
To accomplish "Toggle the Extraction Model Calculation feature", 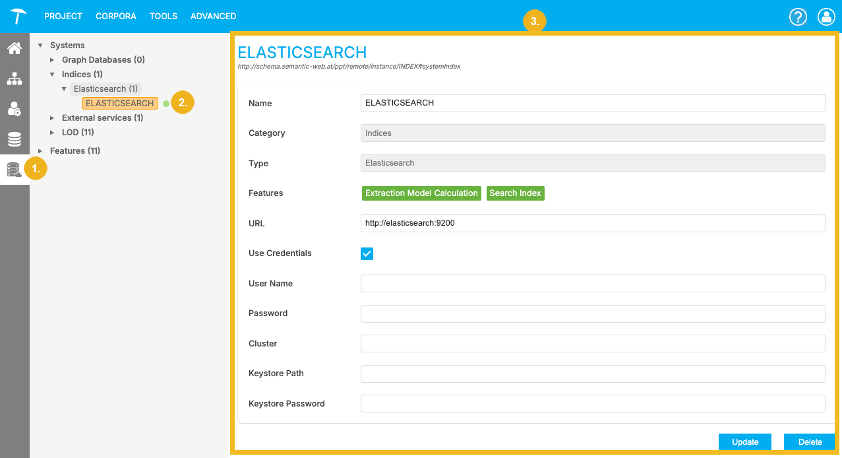I will tap(421, 193).
